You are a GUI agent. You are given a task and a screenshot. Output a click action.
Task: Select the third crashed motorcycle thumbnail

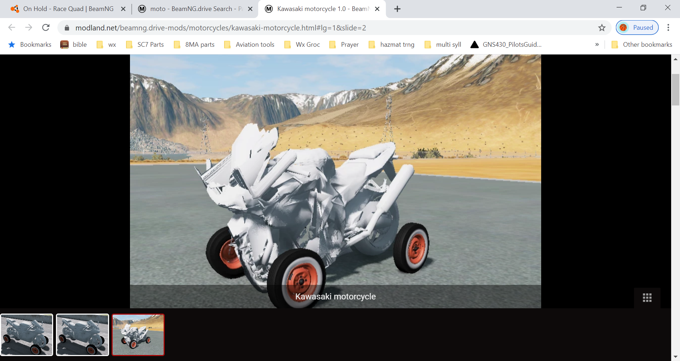coord(138,334)
